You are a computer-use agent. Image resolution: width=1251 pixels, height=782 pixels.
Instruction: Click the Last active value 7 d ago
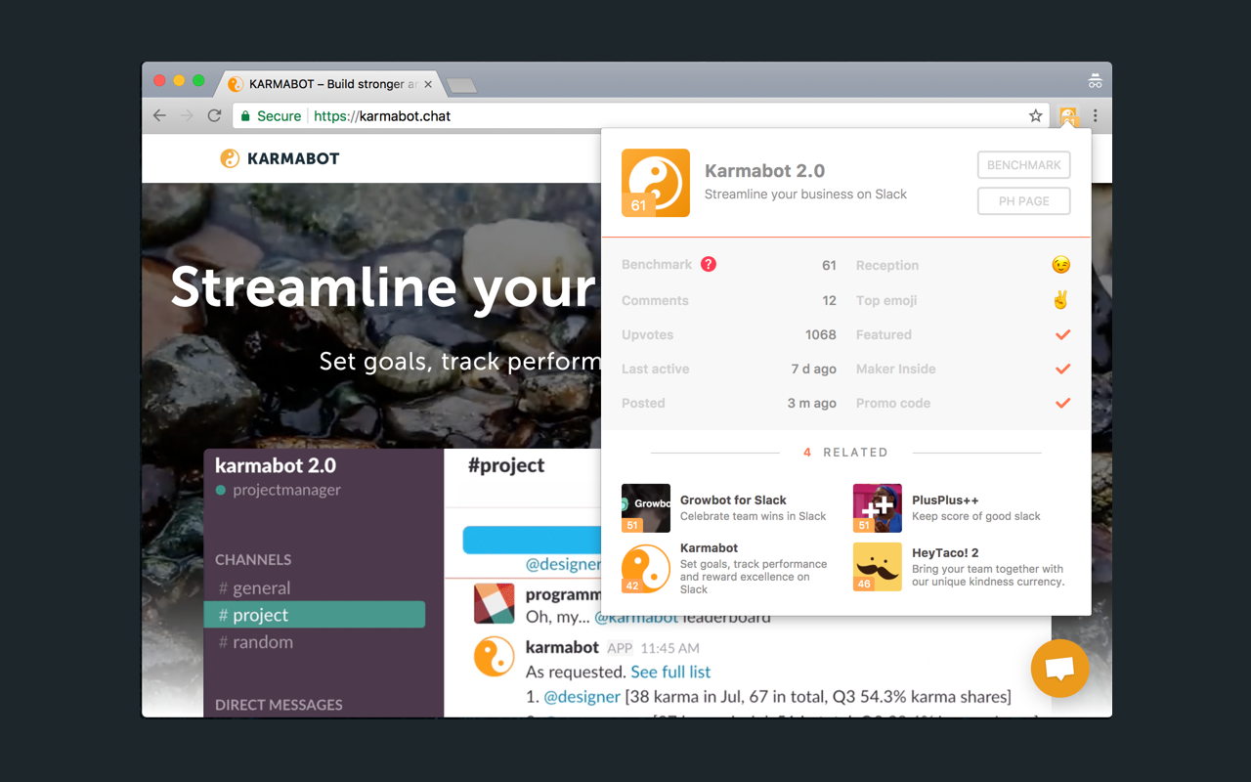(813, 369)
